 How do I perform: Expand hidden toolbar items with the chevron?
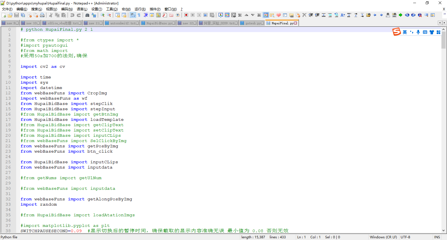444,14
